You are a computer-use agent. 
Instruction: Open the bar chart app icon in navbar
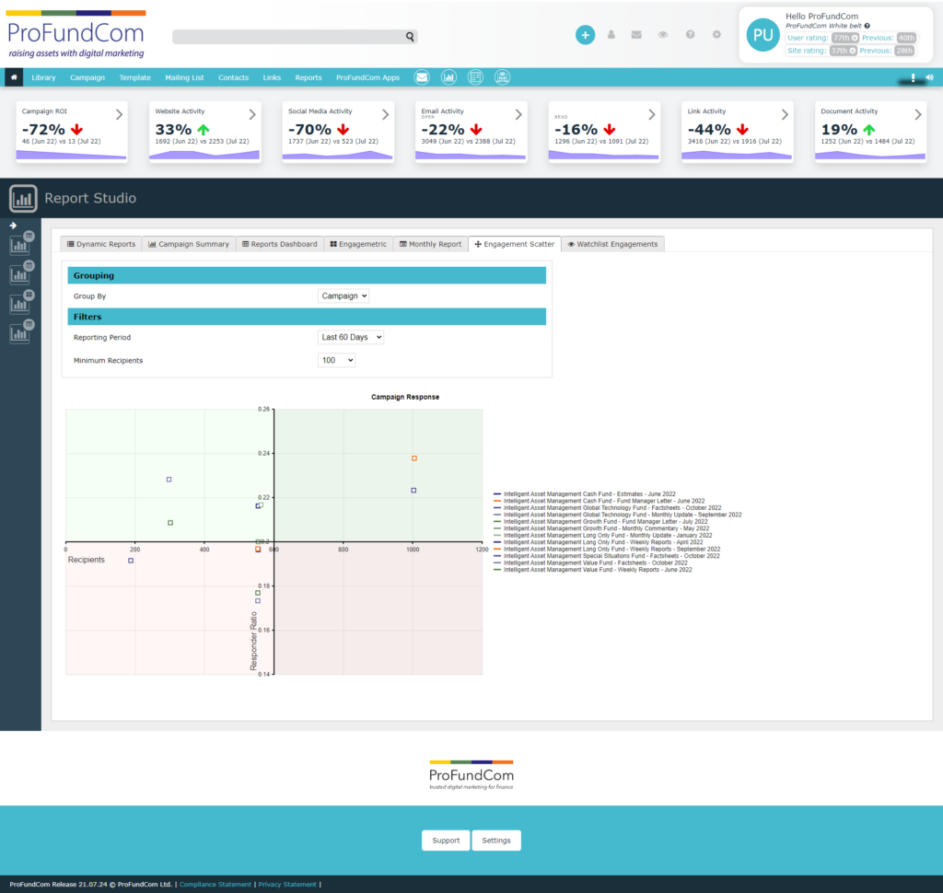pyautogui.click(x=448, y=77)
